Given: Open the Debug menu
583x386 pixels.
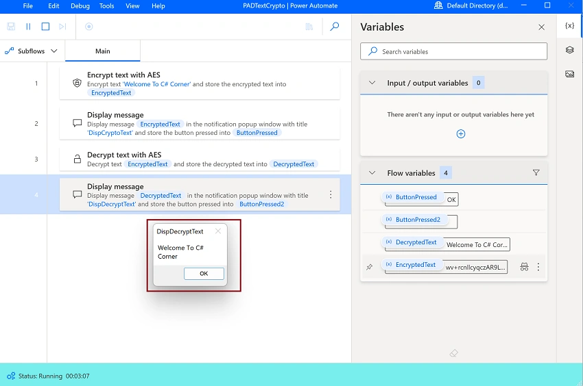Looking at the screenshot, I should click(x=80, y=6).
